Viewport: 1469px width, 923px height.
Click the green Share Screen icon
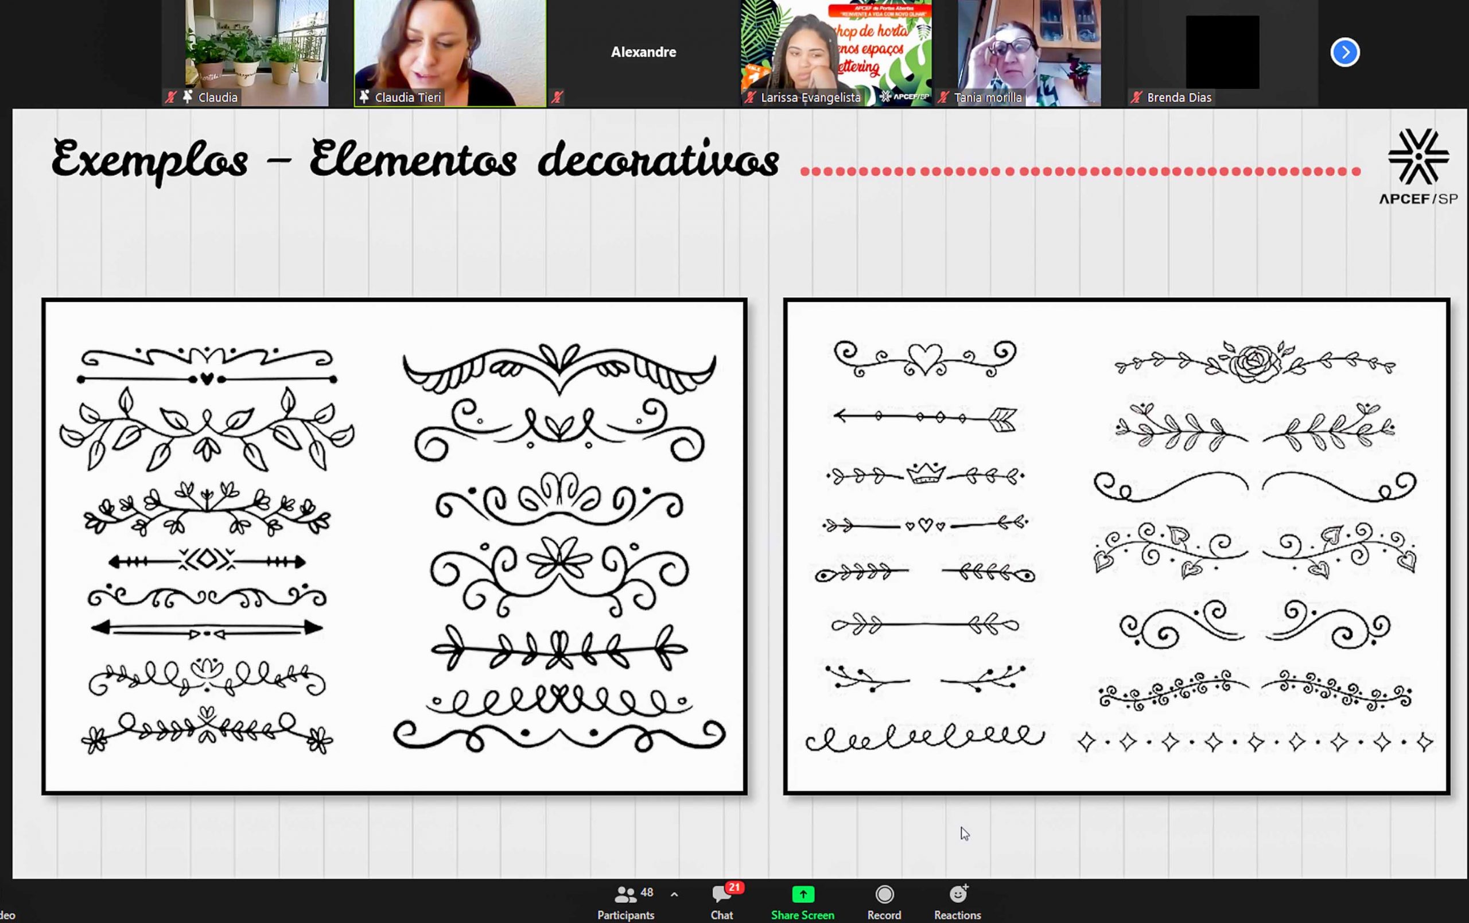click(x=802, y=894)
